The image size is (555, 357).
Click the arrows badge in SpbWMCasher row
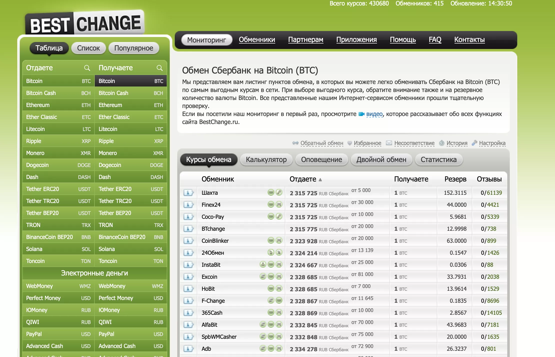[263, 336]
